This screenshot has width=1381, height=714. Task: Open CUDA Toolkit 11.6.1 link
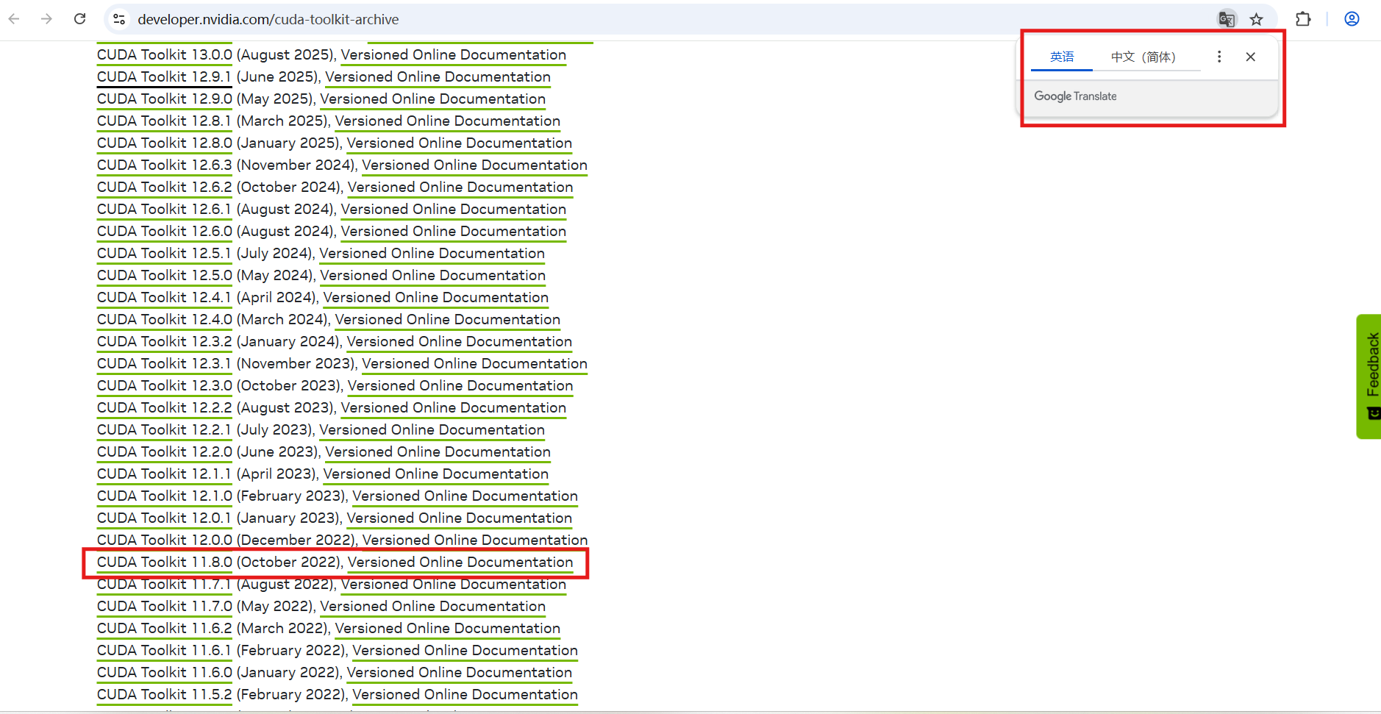tap(165, 650)
